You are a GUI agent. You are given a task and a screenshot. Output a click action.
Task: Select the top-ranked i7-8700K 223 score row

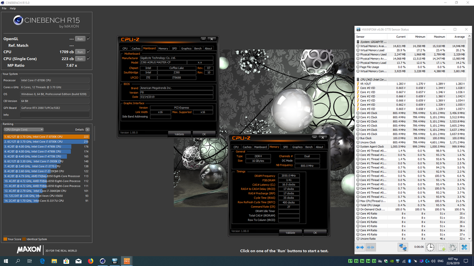[x=47, y=137]
